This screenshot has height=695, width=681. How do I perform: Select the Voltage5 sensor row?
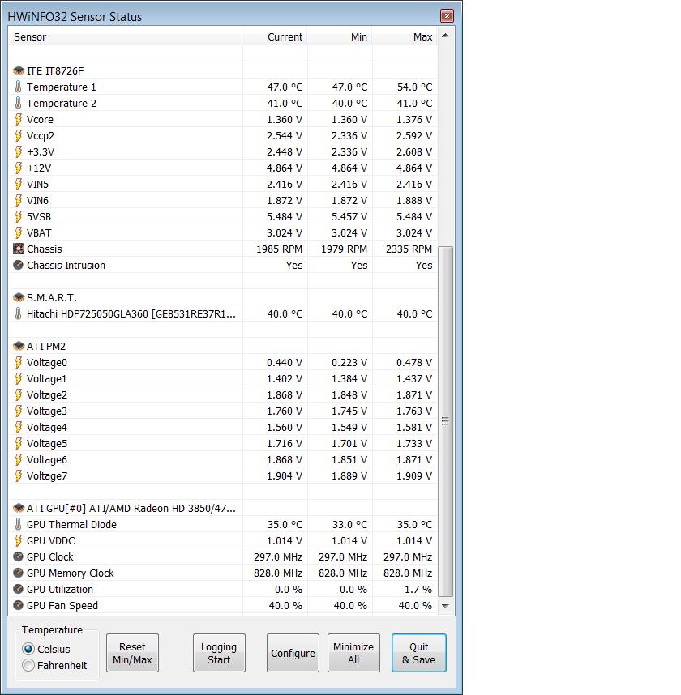[x=223, y=443]
